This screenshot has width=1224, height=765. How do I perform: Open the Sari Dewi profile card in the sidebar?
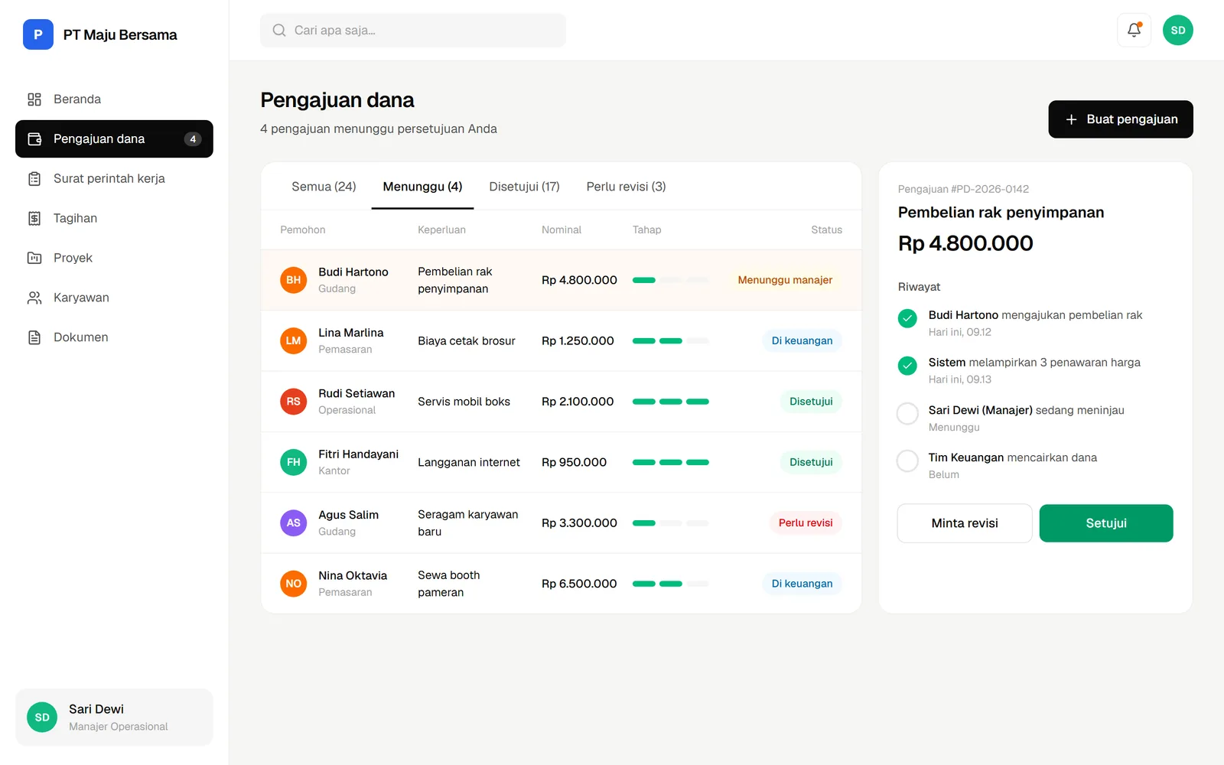[114, 717]
